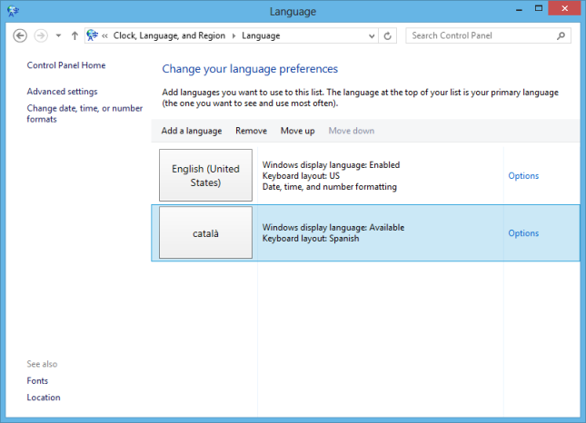Click Move down in the toolbar

point(352,131)
